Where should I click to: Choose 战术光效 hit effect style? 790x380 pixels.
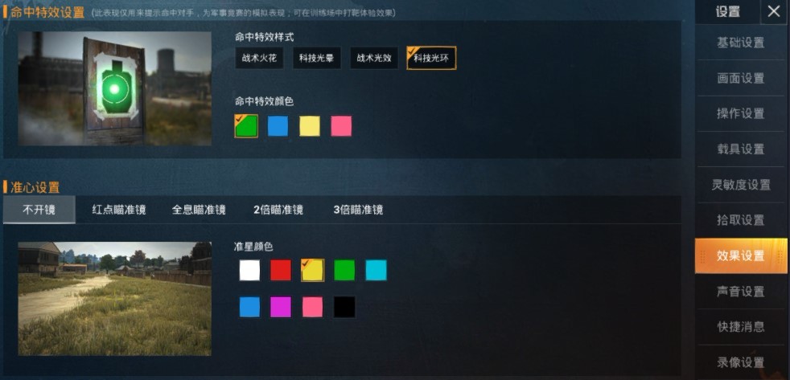point(374,59)
